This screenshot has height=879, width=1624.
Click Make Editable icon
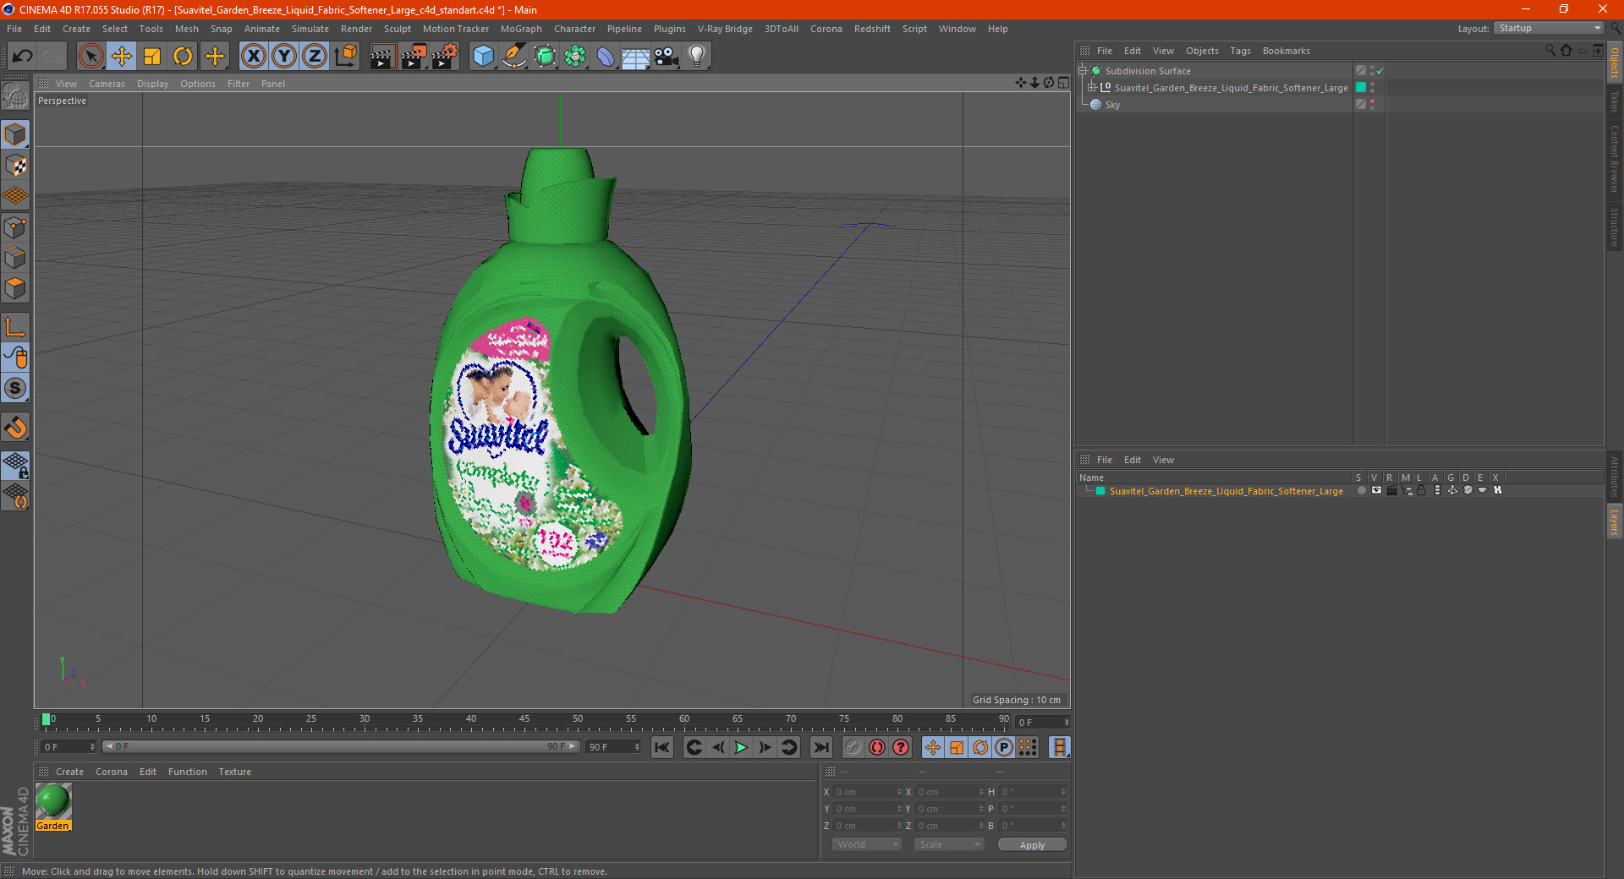click(15, 96)
